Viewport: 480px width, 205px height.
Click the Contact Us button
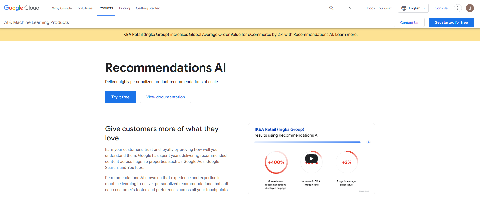point(409,22)
